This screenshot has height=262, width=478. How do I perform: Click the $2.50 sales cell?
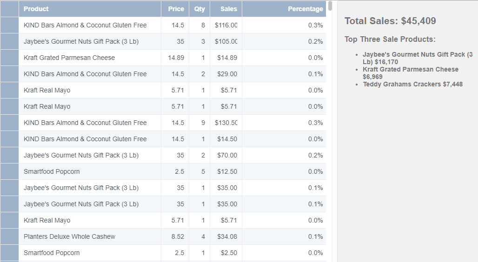pos(226,253)
